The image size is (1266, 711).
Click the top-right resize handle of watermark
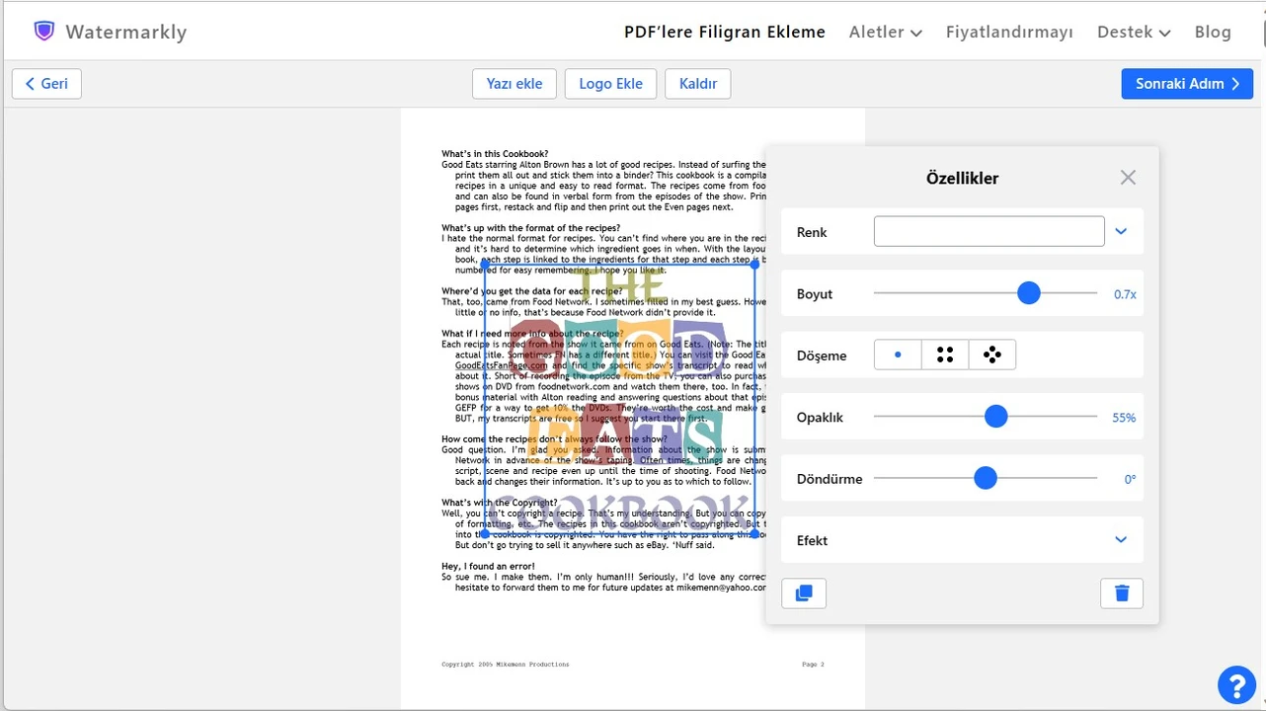click(x=755, y=265)
